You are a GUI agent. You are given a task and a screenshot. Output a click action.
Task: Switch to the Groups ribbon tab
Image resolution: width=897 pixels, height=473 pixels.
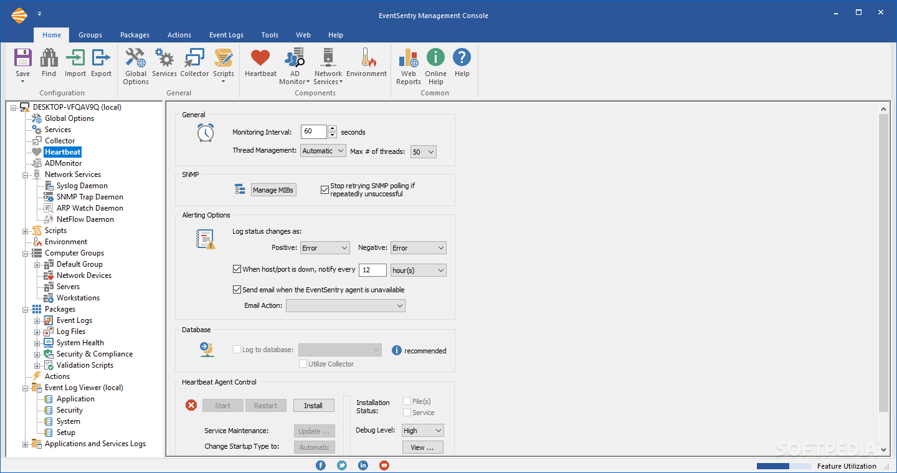coord(90,35)
